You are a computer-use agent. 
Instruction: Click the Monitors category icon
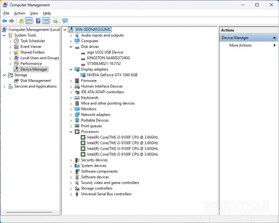tap(77, 109)
